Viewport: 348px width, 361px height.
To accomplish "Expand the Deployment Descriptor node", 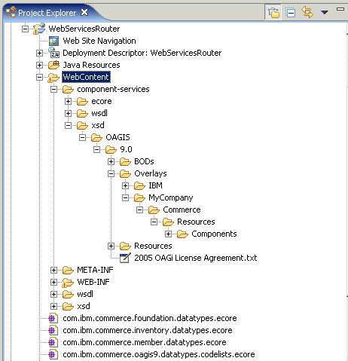I will [x=39, y=53].
